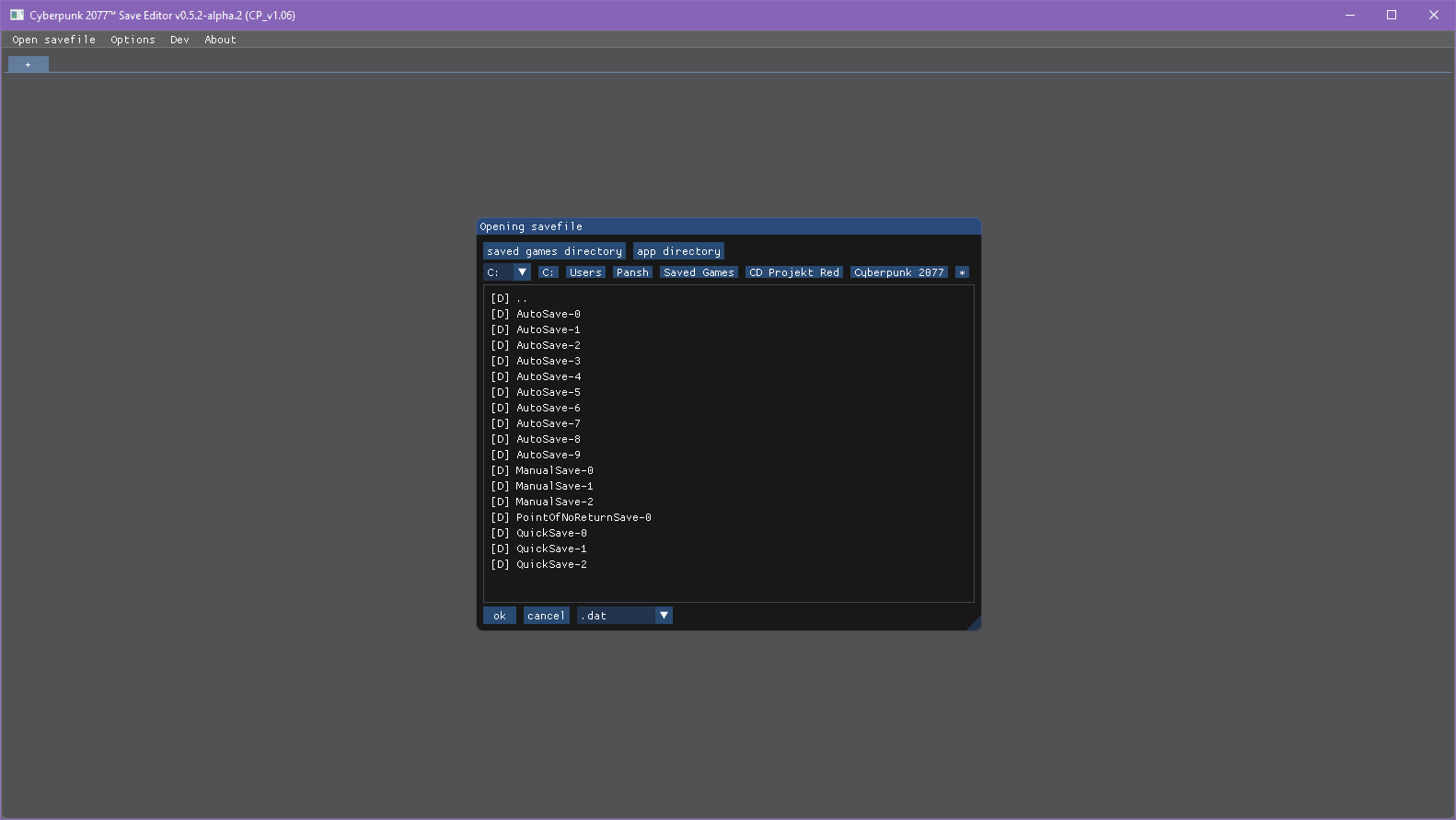Image resolution: width=1456 pixels, height=820 pixels.
Task: Select the AutoSave-7 folder
Action: (x=728, y=423)
